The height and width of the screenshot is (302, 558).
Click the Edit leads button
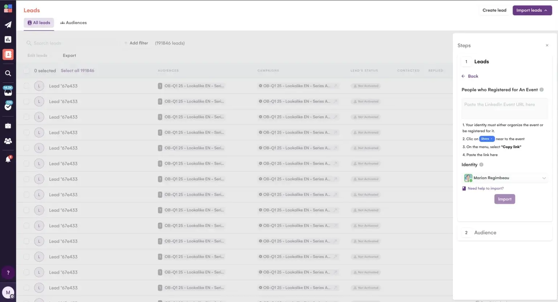(x=37, y=56)
